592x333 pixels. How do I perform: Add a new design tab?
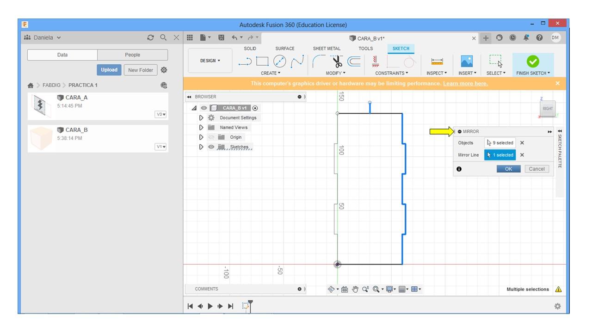click(x=486, y=38)
